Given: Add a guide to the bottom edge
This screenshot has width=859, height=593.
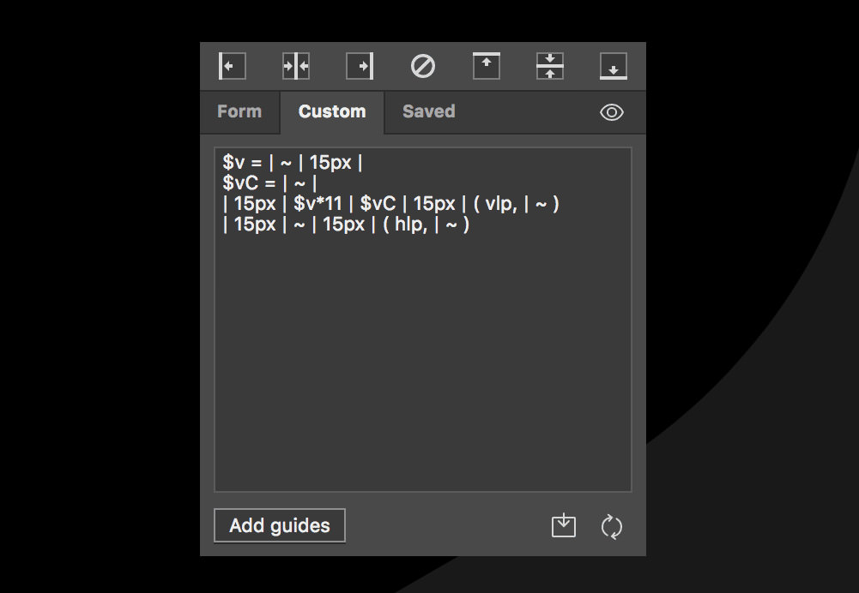Looking at the screenshot, I should [614, 66].
